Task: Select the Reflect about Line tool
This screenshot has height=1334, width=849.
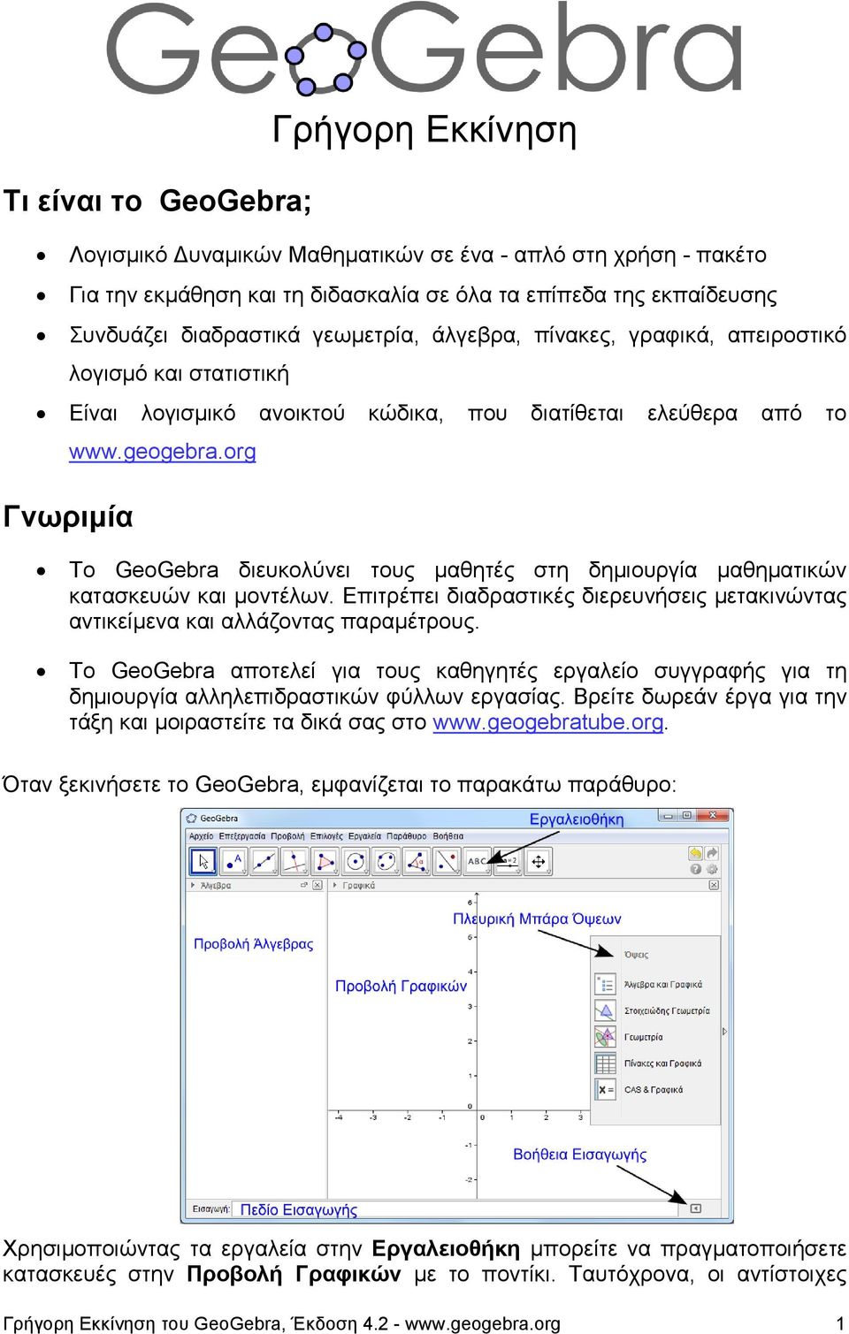Action: (x=447, y=861)
